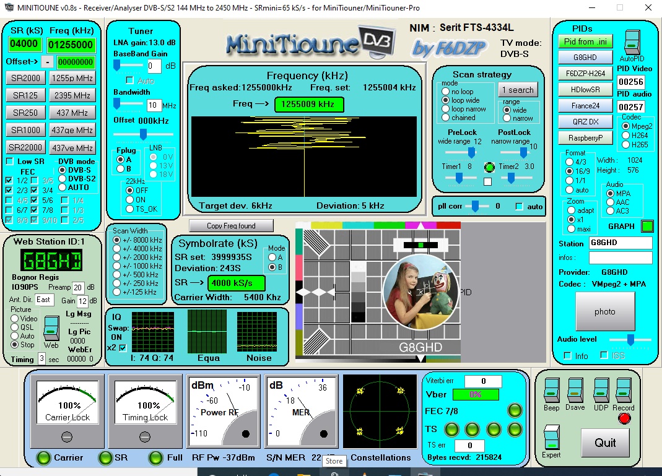
Task: Select H264 codec radio button
Action: (626, 136)
